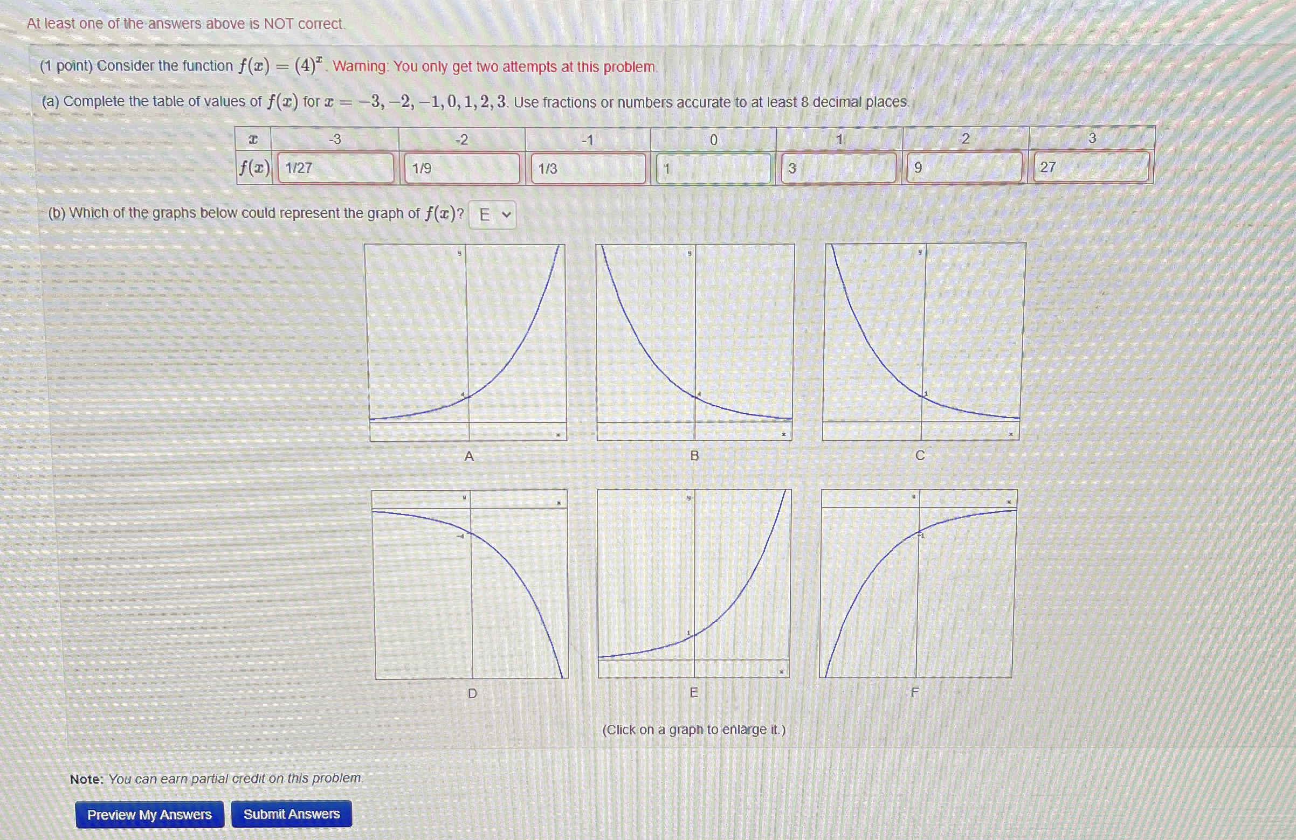Enlarge graph E thumbnail
This screenshot has width=1296, height=840.
point(694,583)
